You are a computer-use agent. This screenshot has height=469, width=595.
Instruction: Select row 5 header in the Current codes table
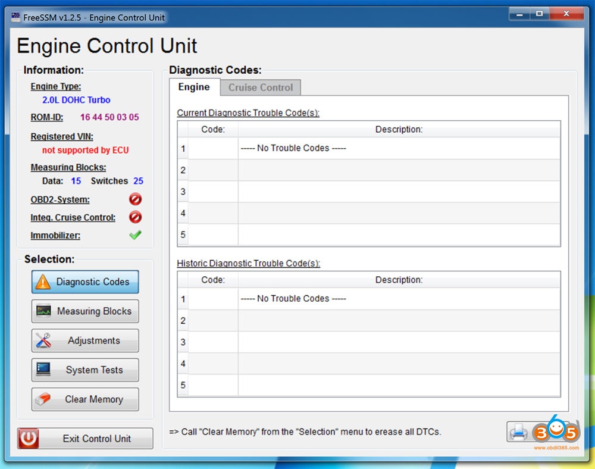coord(183,235)
